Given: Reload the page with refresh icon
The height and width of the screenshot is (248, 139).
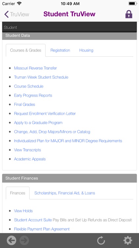Looking at the screenshot, I should coord(101,240).
